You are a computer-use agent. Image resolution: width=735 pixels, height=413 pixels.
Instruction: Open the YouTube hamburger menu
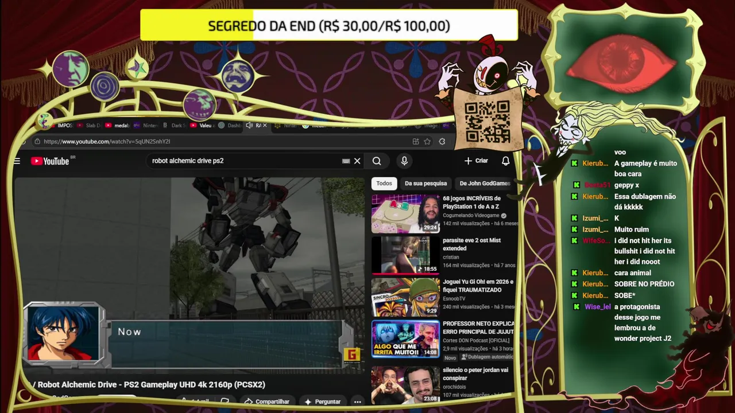(17, 161)
